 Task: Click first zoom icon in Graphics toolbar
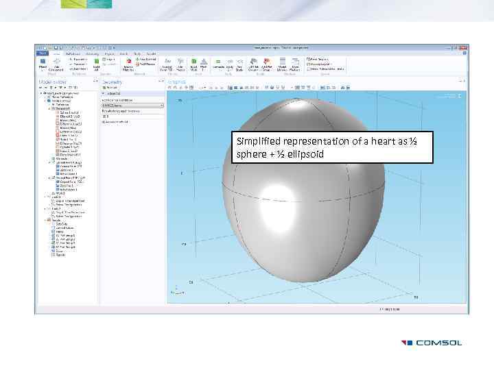point(170,88)
